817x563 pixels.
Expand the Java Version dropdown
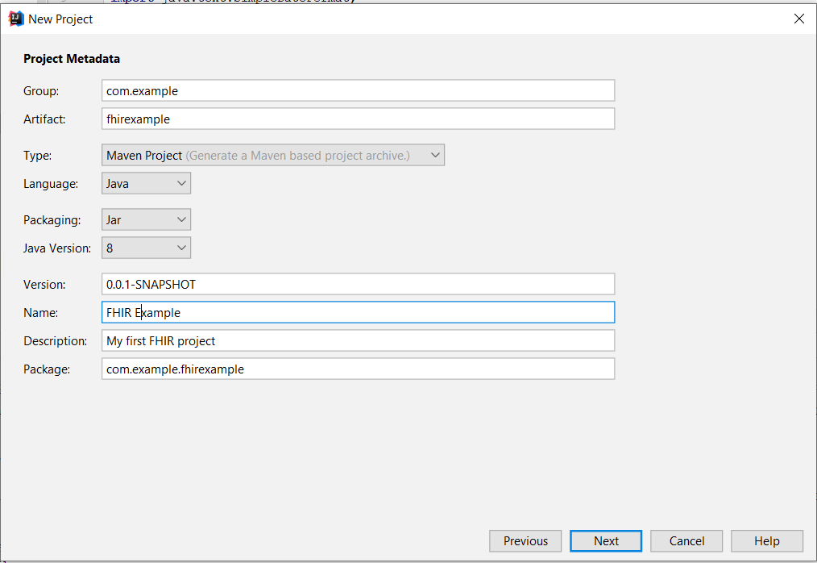[147, 248]
